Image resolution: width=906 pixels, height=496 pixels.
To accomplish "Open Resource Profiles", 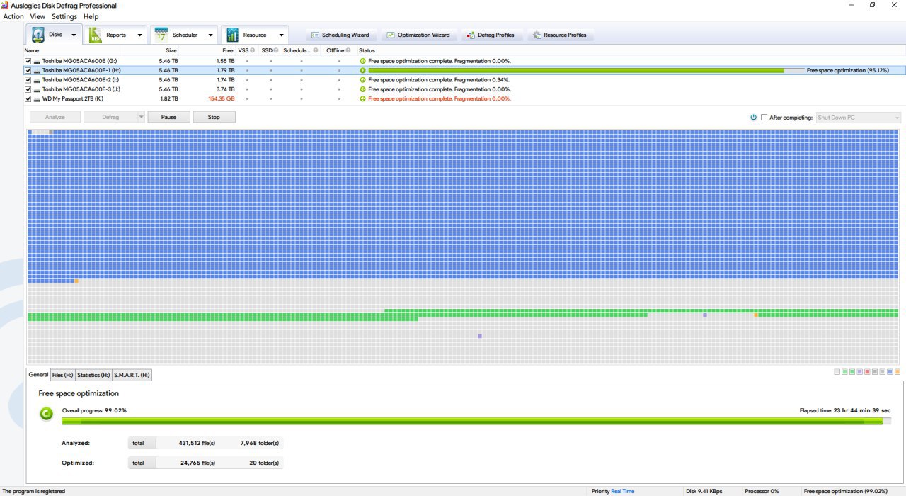I will (560, 35).
